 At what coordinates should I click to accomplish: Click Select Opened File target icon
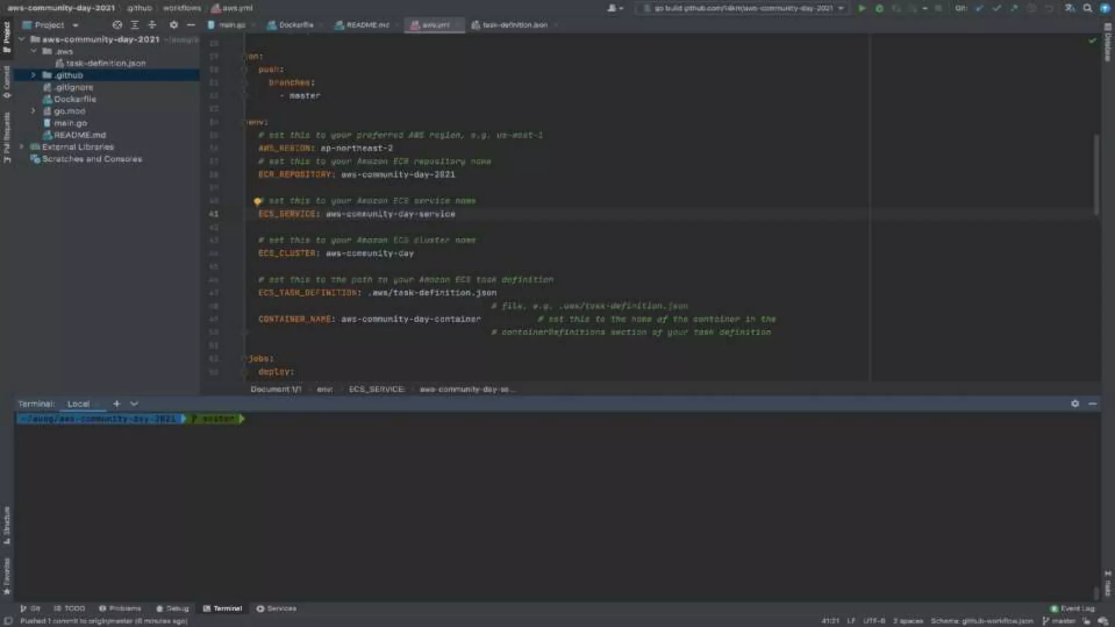(117, 25)
